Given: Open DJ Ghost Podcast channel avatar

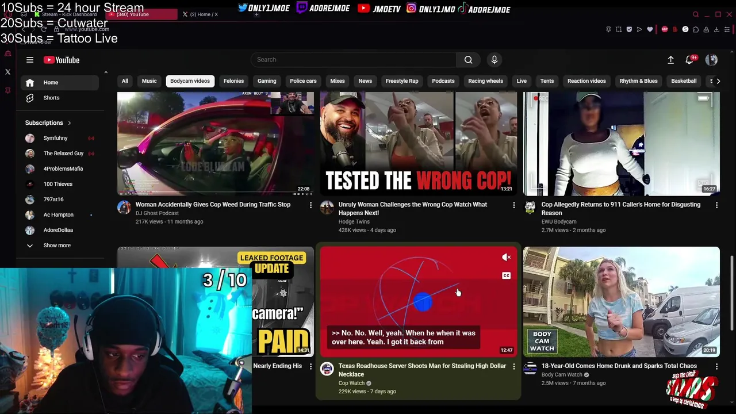Looking at the screenshot, I should [124, 208].
